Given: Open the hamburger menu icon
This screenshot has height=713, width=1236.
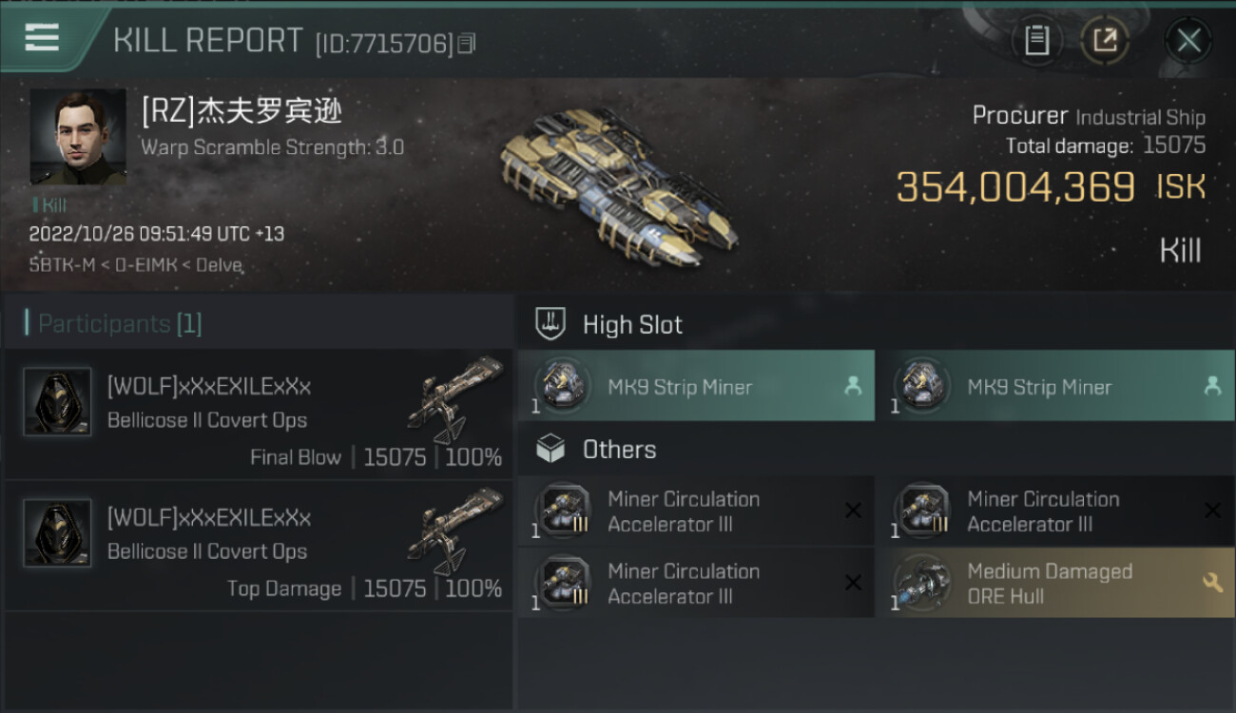Looking at the screenshot, I should pos(42,38).
